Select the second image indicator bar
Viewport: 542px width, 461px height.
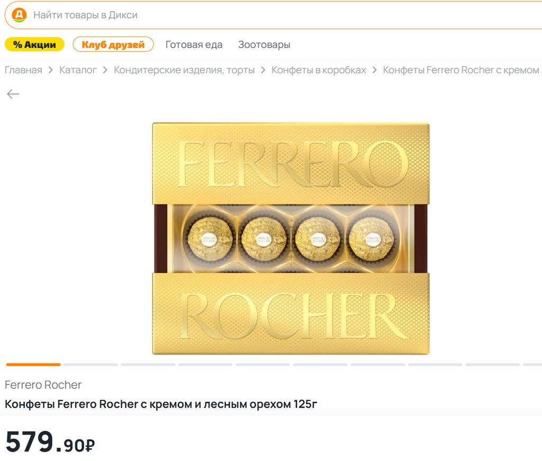[x=91, y=365]
